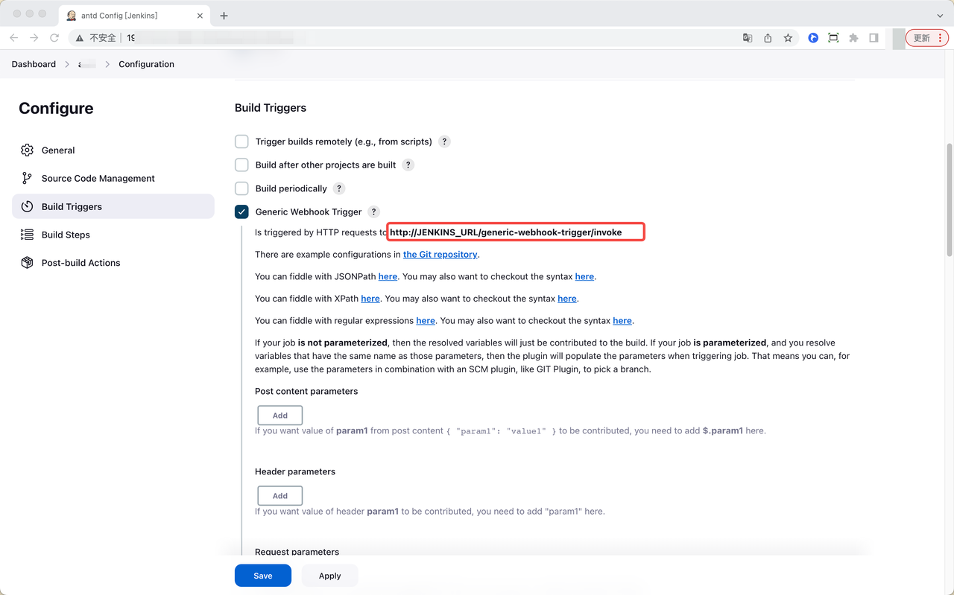The image size is (954, 595).
Task: Reload the page using refresh icon
Action: coord(54,38)
